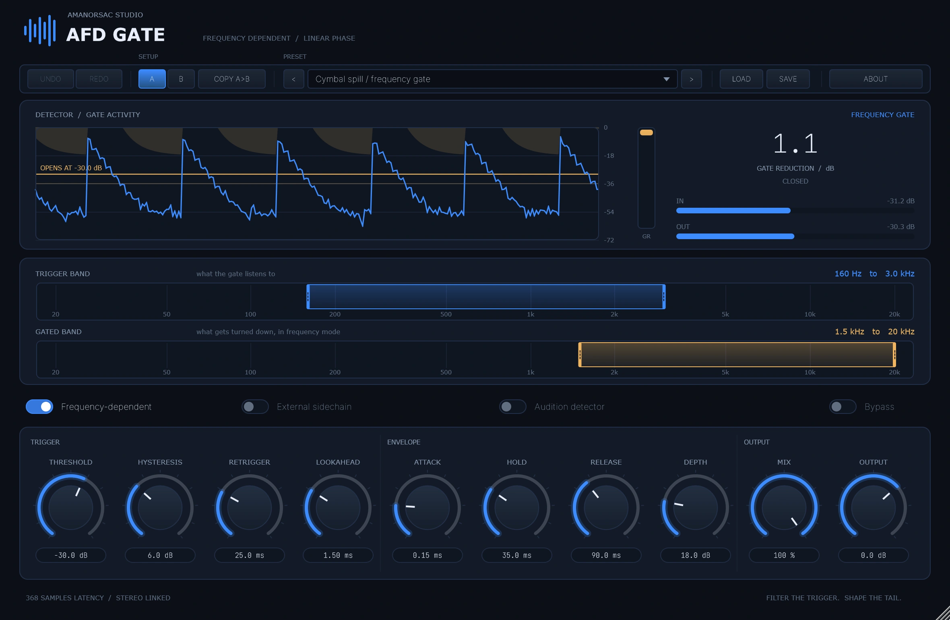Click the hold value field 35.0 ms
Viewport: 950px width, 620px height.
tap(517, 555)
